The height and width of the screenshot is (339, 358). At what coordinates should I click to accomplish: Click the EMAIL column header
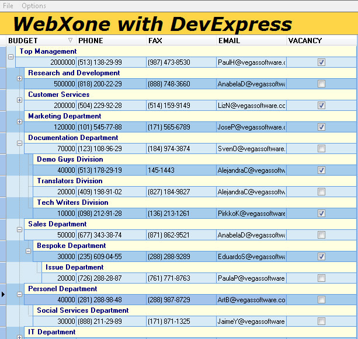click(x=251, y=40)
